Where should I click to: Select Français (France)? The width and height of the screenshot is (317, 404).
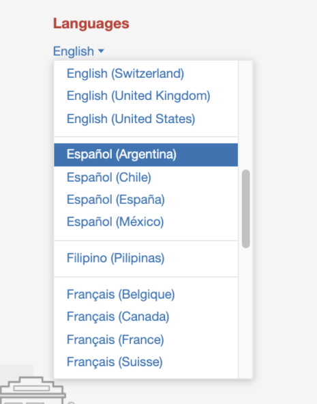tap(146, 340)
